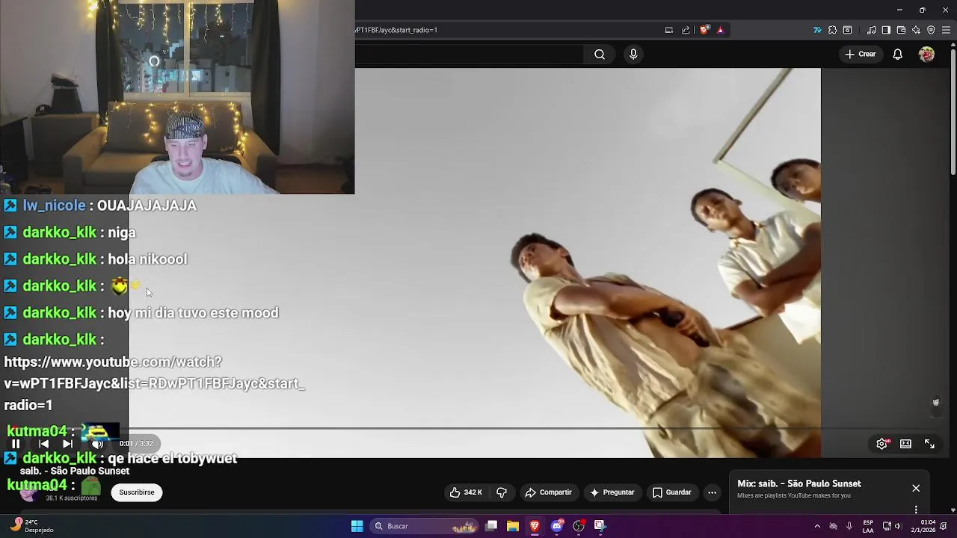Open the Brave VPN shield icon
Viewport: 957px width, 538px height.
coord(931,30)
